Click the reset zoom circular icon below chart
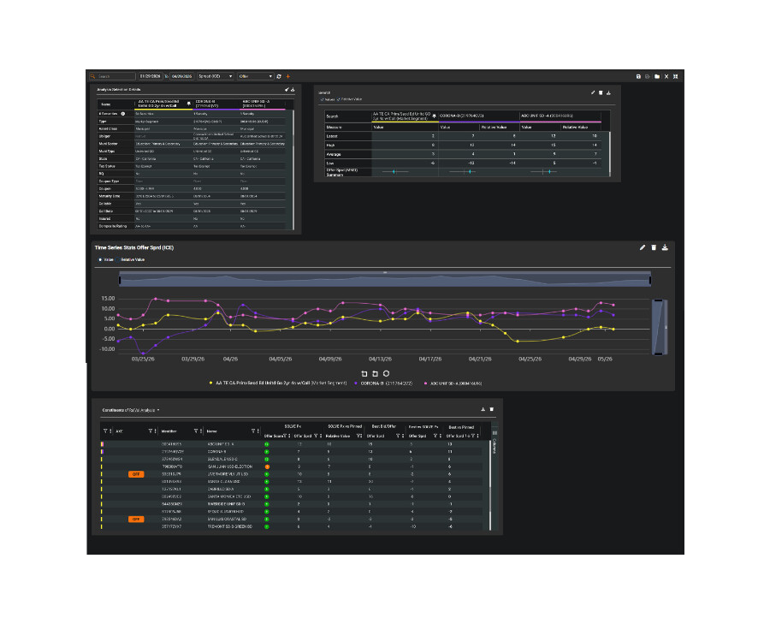This screenshot has width=770, height=624. (387, 373)
